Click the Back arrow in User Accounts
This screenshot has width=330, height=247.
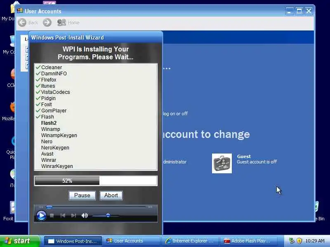pyautogui.click(x=22, y=23)
